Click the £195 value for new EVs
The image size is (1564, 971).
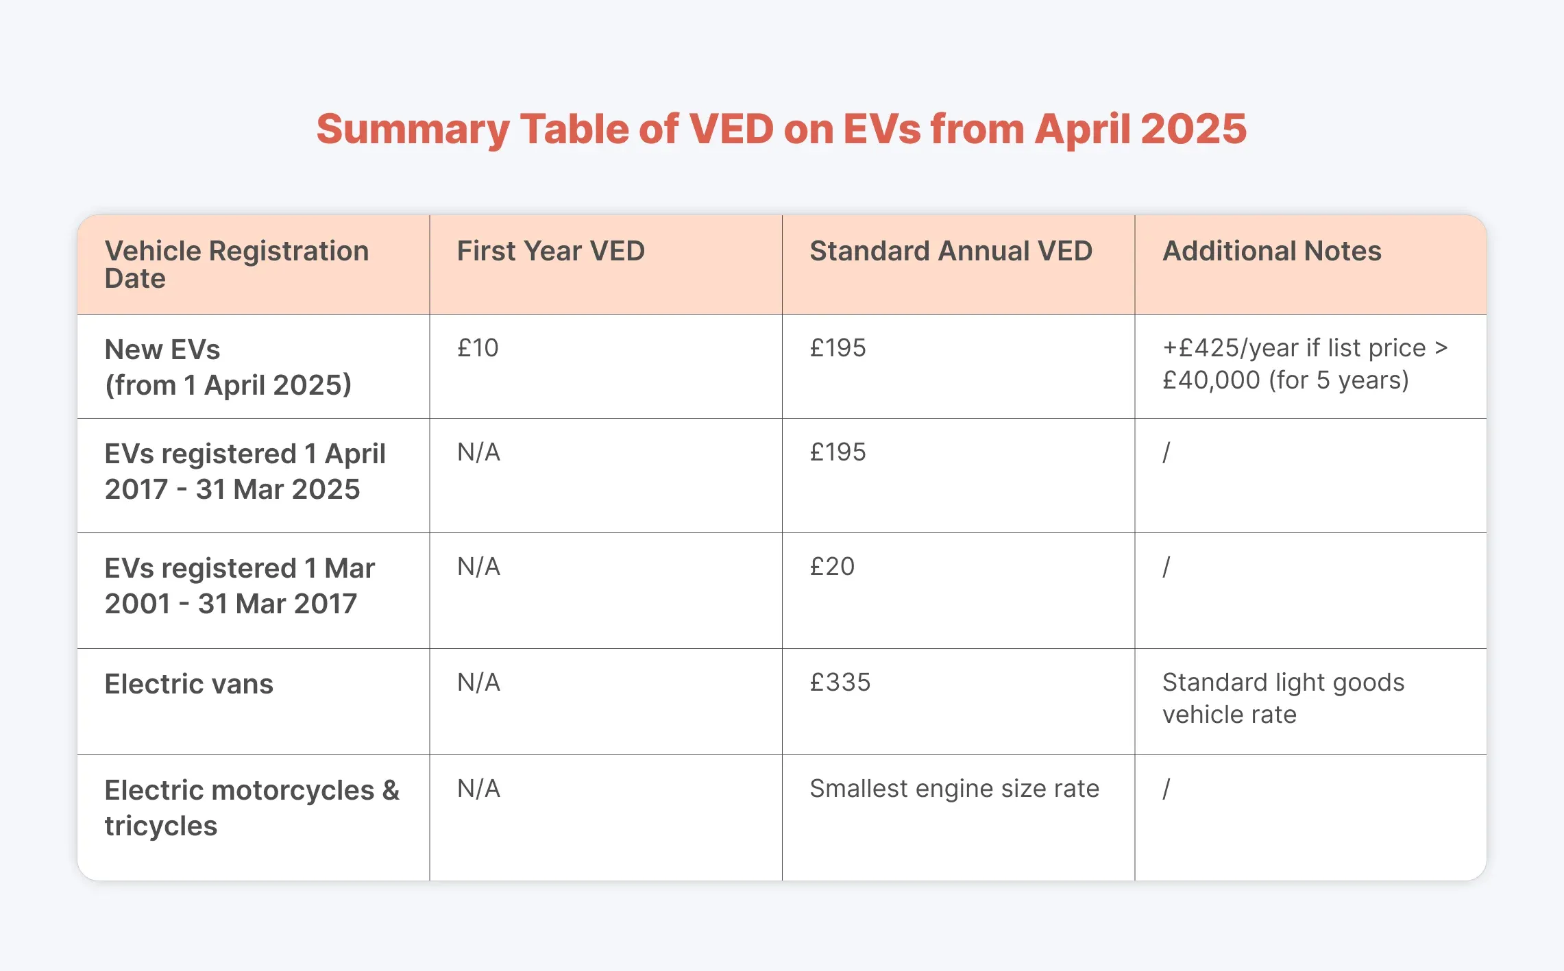click(838, 348)
